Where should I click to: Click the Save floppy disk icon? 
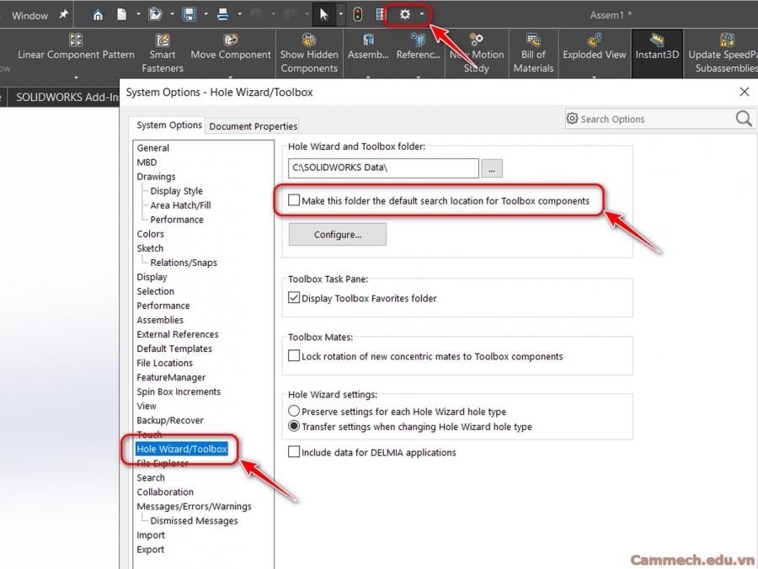click(189, 14)
